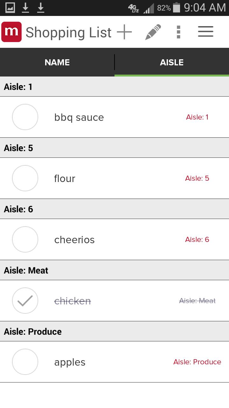Image resolution: width=229 pixels, height=408 pixels.
Task: Tap the 'Aisle: 1' section header
Action: [x=18, y=87]
